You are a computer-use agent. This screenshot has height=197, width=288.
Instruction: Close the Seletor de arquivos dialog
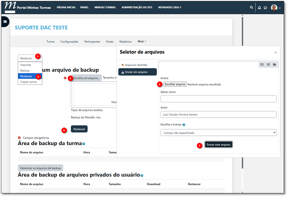[x=276, y=52]
